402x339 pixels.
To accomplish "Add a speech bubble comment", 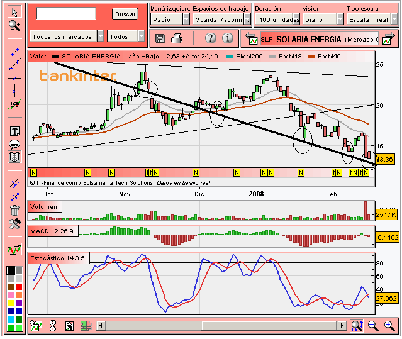I will tap(14, 144).
